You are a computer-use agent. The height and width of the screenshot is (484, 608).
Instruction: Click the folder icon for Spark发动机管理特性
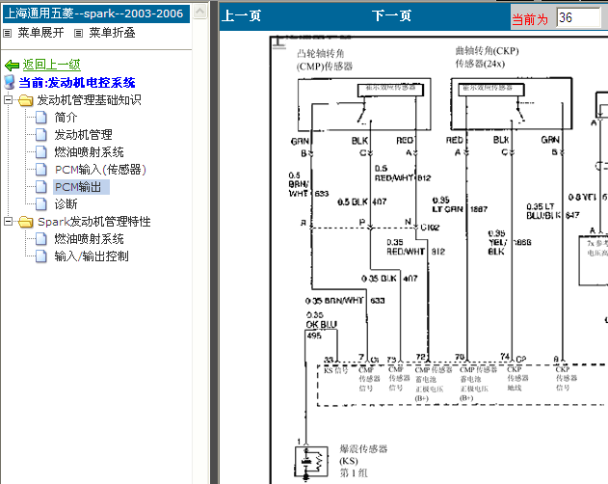click(26, 222)
